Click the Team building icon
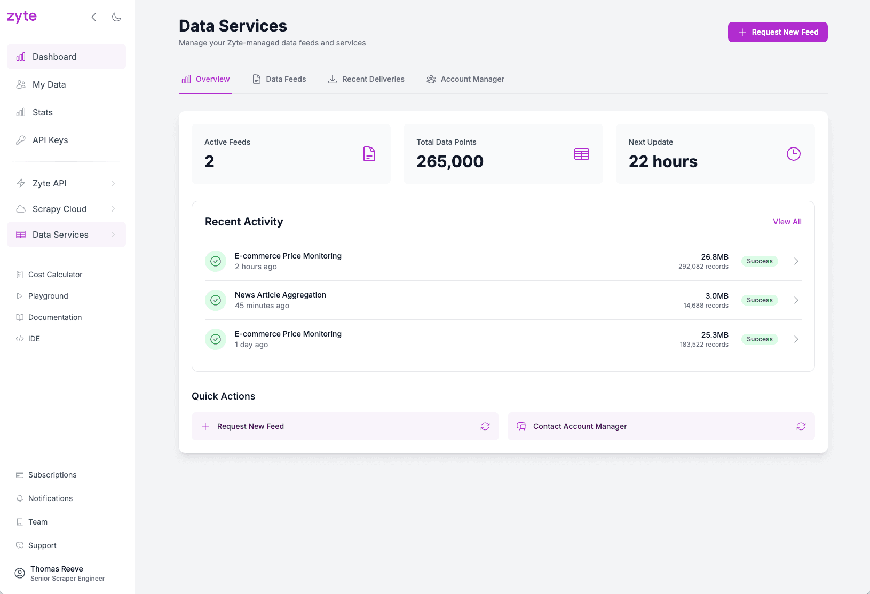 20,522
